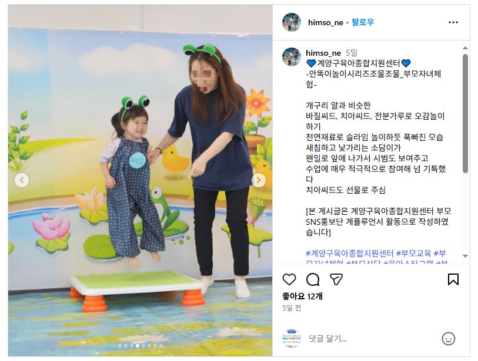478x361 pixels.
Task: Save post using the bookmark icon
Action: (453, 279)
